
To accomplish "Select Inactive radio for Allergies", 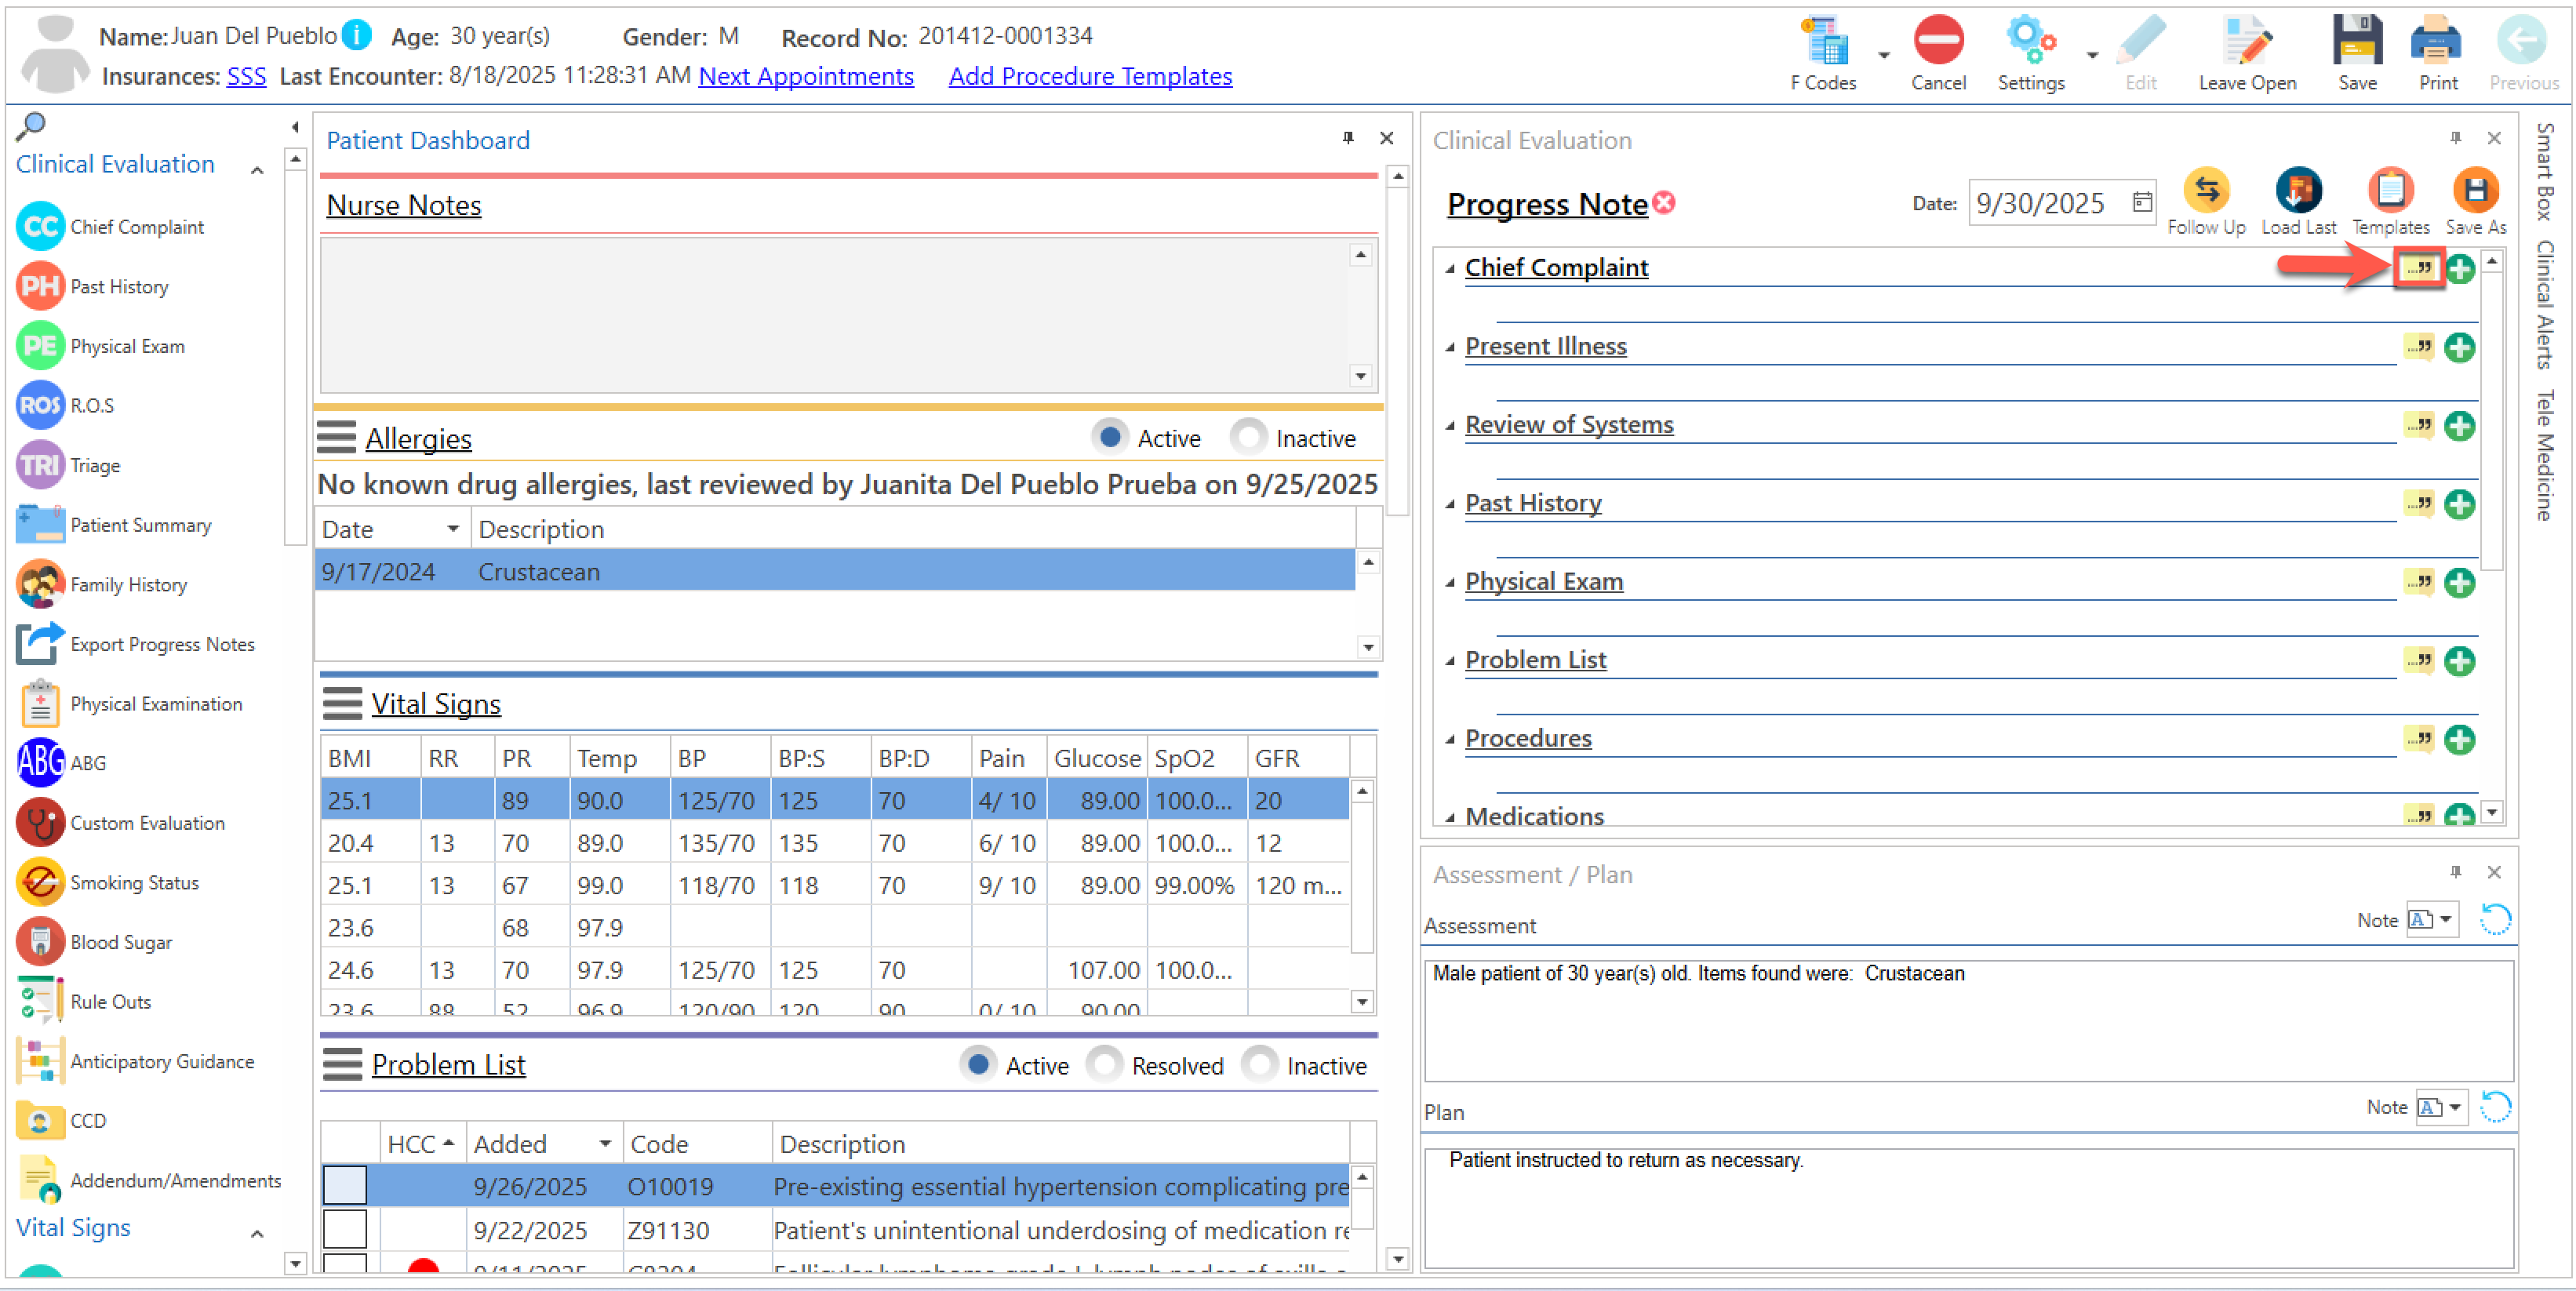I will (x=1249, y=438).
